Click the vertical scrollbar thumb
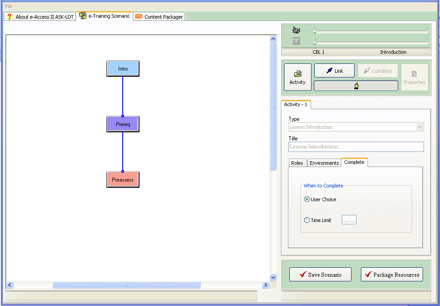440x306 pixels. (x=273, y=107)
